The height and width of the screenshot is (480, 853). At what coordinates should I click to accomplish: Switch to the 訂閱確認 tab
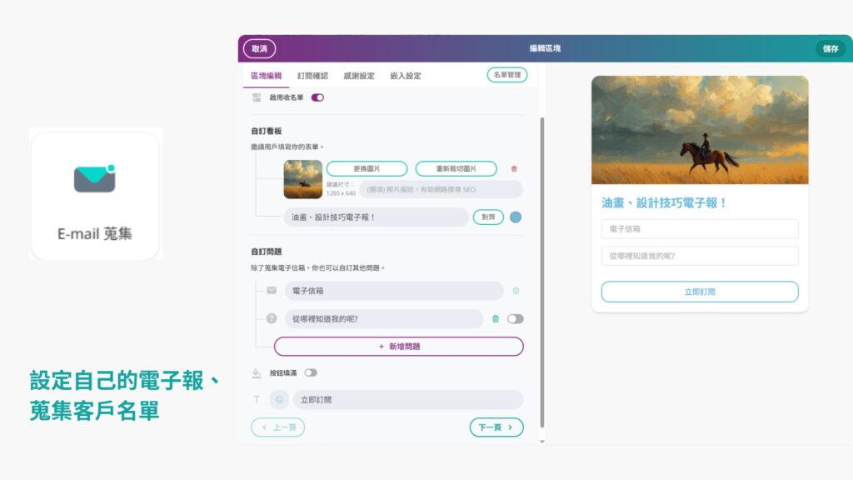coord(312,76)
